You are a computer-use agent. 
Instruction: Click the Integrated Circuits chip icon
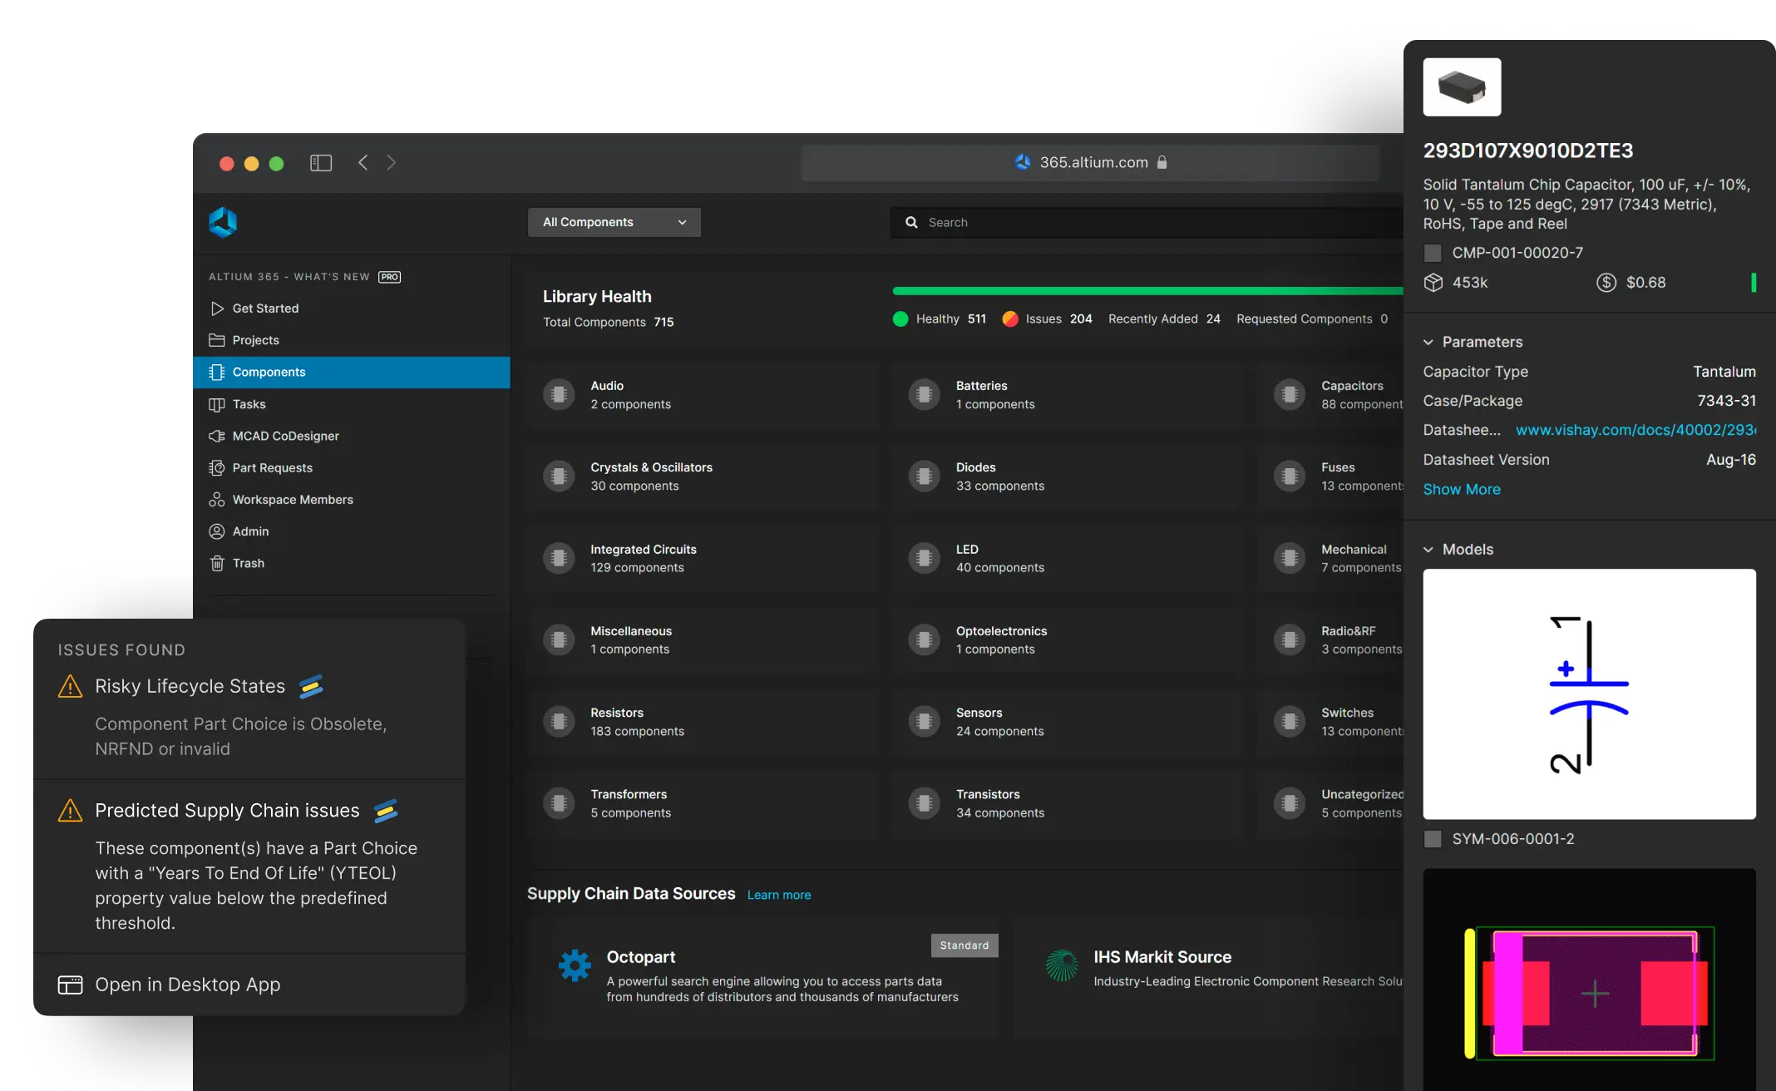559,558
